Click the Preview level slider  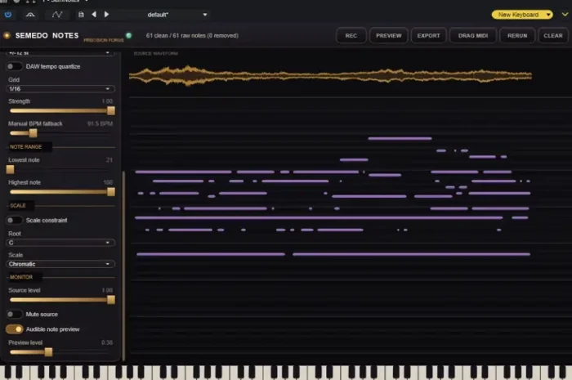tap(60, 352)
